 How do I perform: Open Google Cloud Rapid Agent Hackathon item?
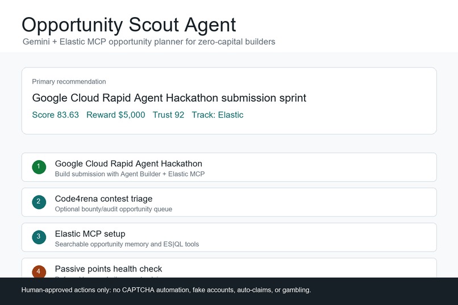click(229, 167)
